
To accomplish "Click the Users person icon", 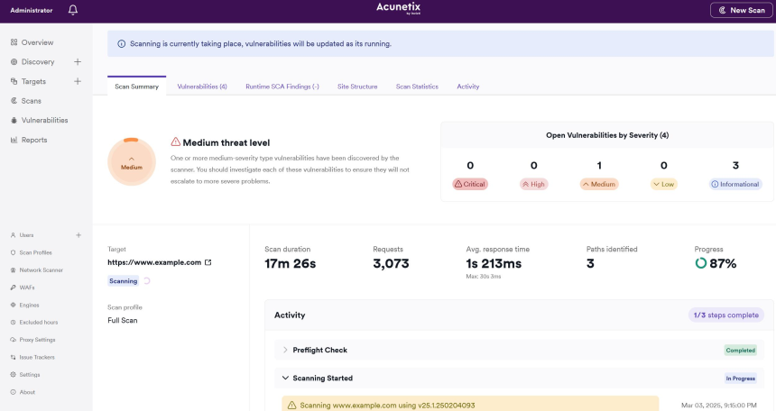I will coord(14,235).
